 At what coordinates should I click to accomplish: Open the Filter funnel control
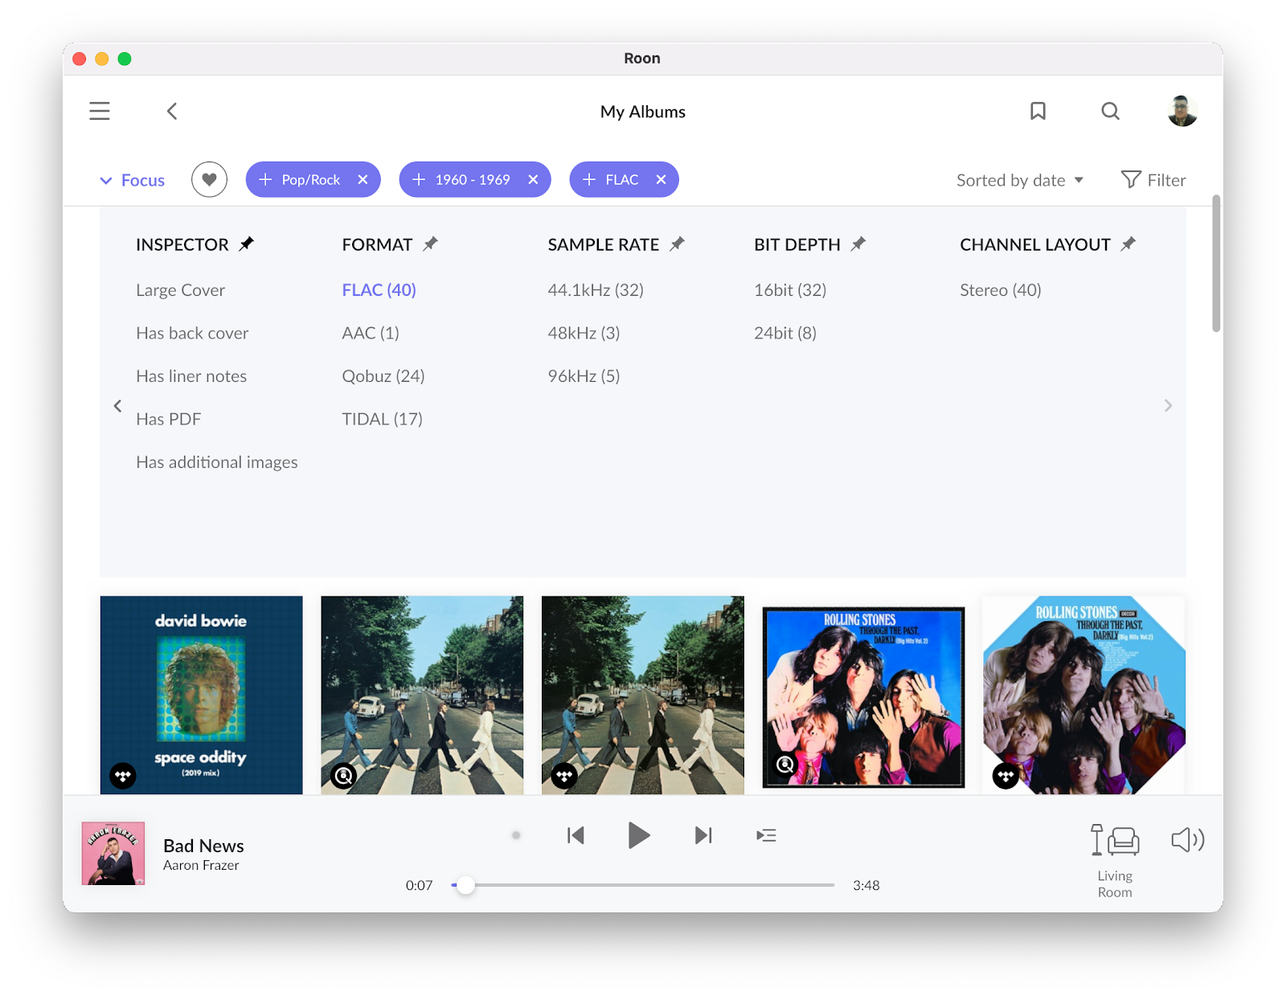(1153, 180)
